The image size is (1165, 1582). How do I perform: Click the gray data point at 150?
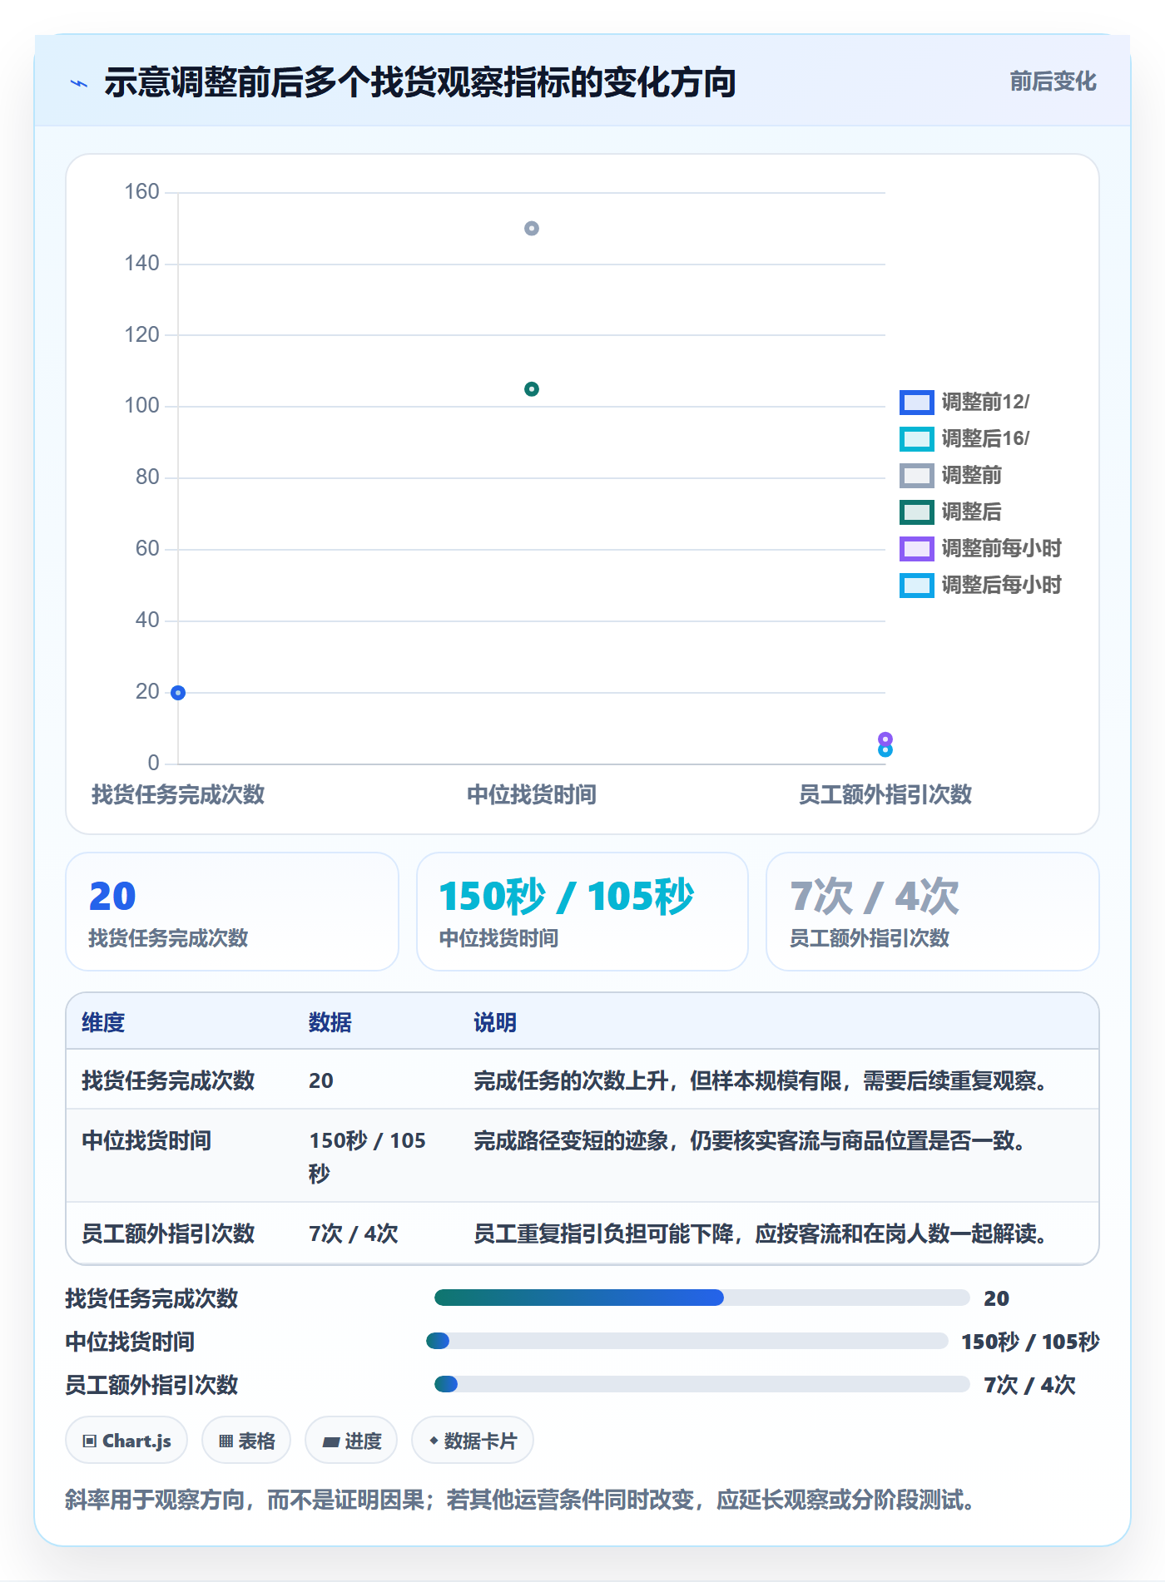[532, 229]
